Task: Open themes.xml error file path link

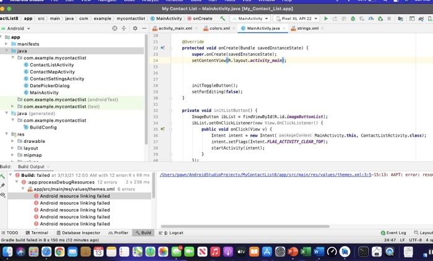Action: (265, 174)
